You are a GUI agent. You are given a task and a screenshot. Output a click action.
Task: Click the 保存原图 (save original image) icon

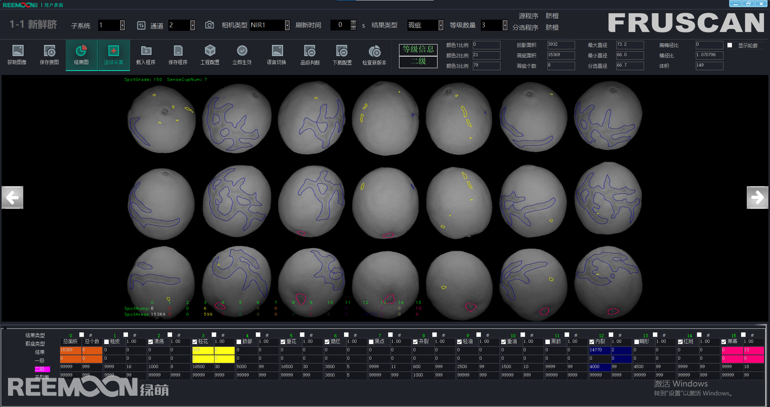click(49, 51)
